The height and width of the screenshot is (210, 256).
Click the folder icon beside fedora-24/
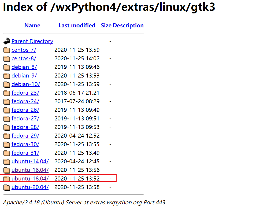[x=7, y=101]
